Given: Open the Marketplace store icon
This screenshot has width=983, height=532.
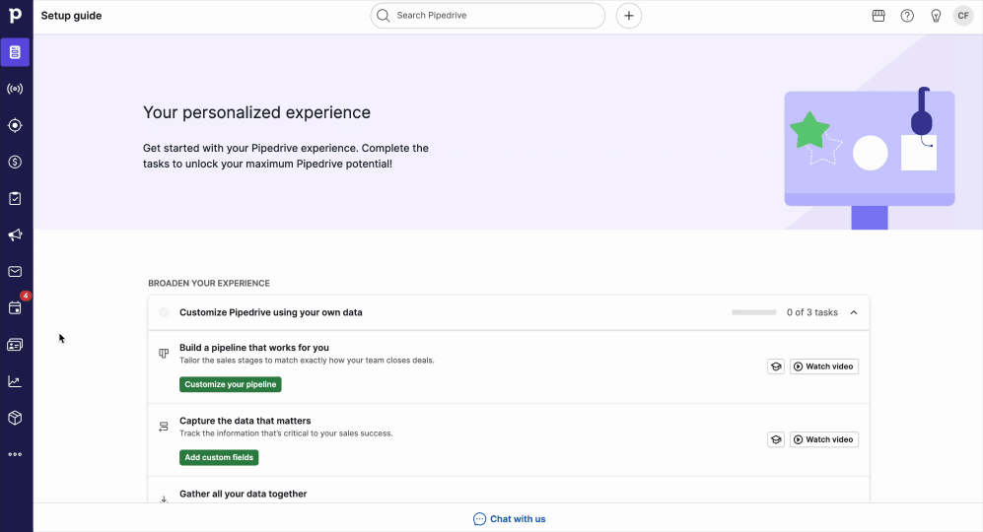Looking at the screenshot, I should point(878,16).
